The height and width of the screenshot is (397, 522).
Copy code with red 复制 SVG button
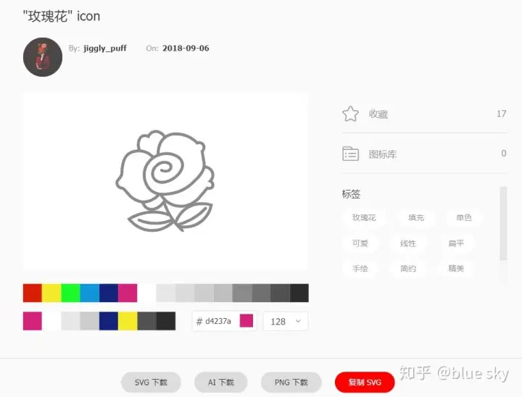click(365, 383)
